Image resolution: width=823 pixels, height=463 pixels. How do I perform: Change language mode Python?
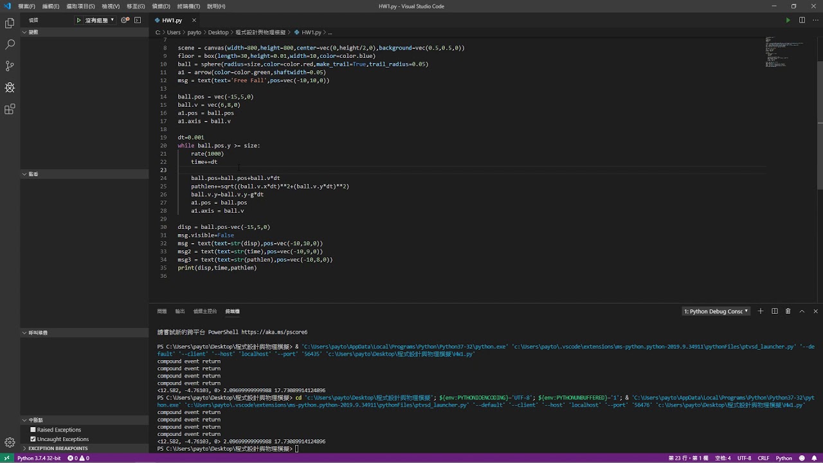click(x=784, y=458)
